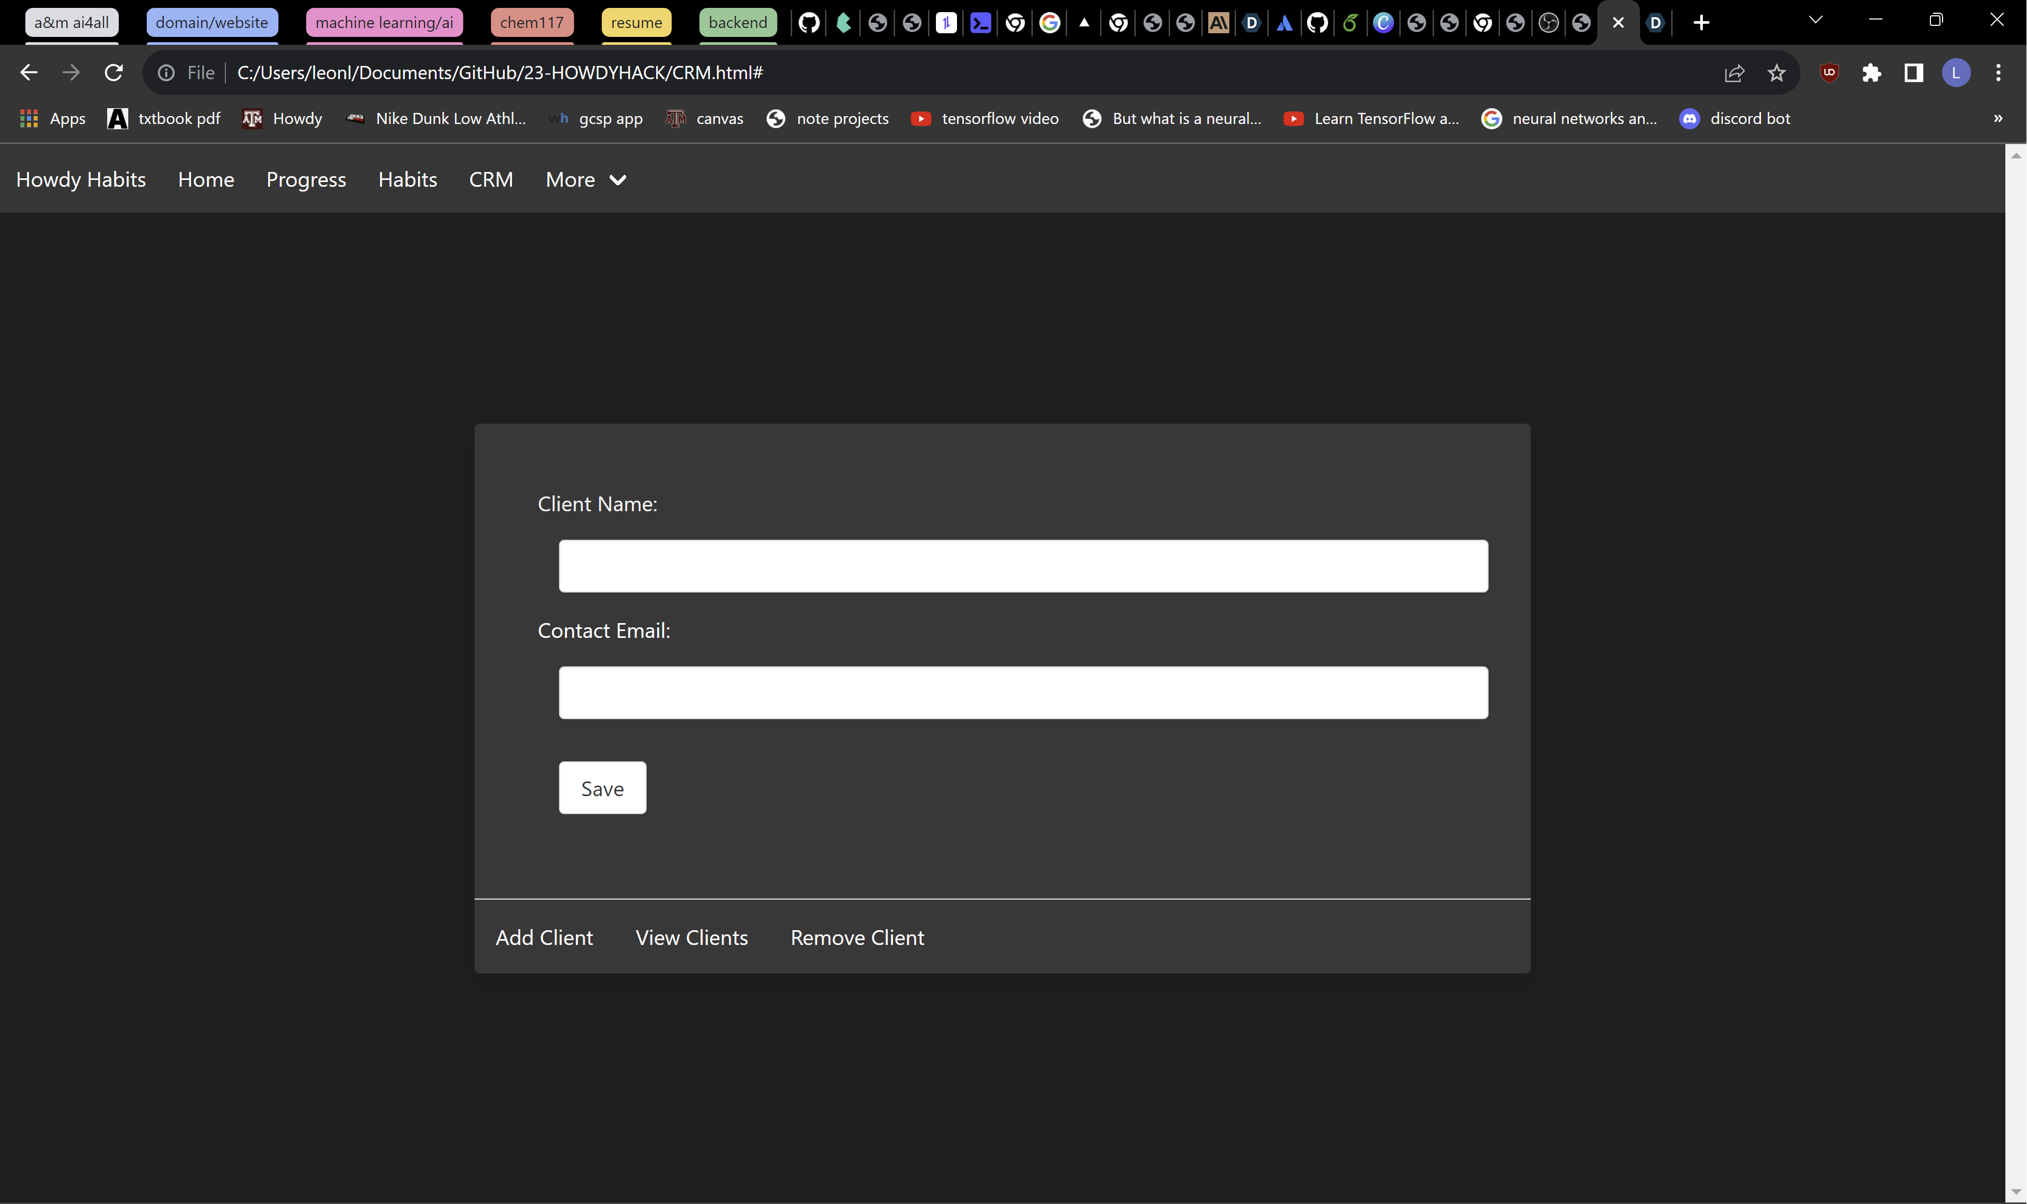Open the tab search dropdown arrow
The image size is (2027, 1204).
(x=1816, y=20)
